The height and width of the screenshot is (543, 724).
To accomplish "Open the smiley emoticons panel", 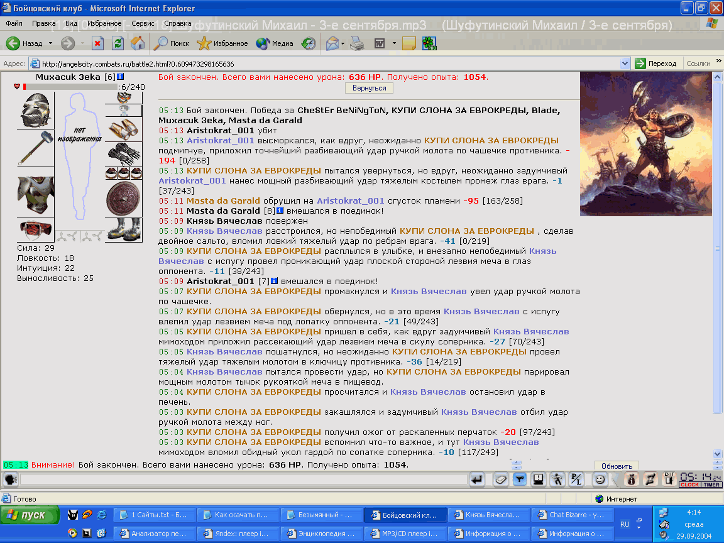I will point(600,480).
